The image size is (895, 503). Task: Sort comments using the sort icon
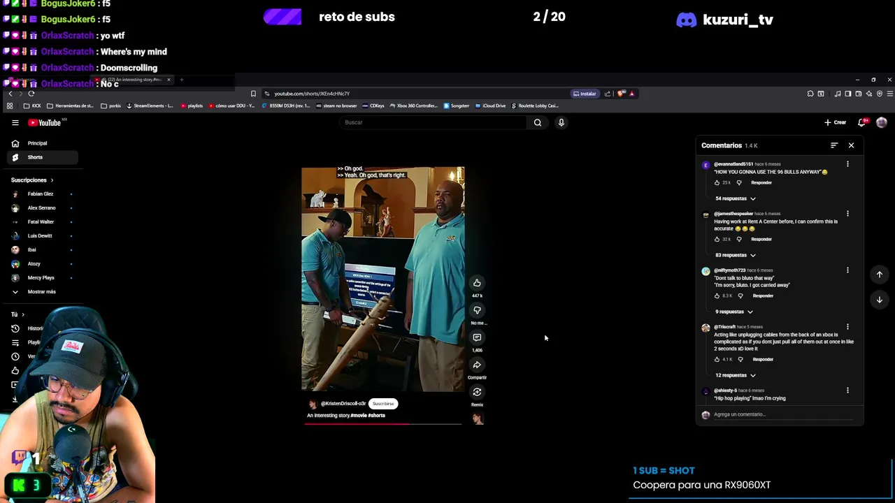click(x=834, y=145)
